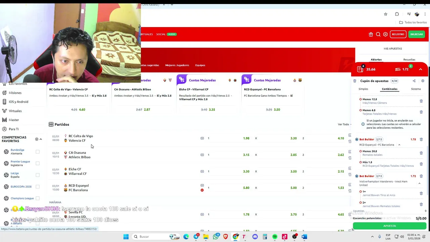Remove the Más 1.5 Espanyol cards selection

421,164
